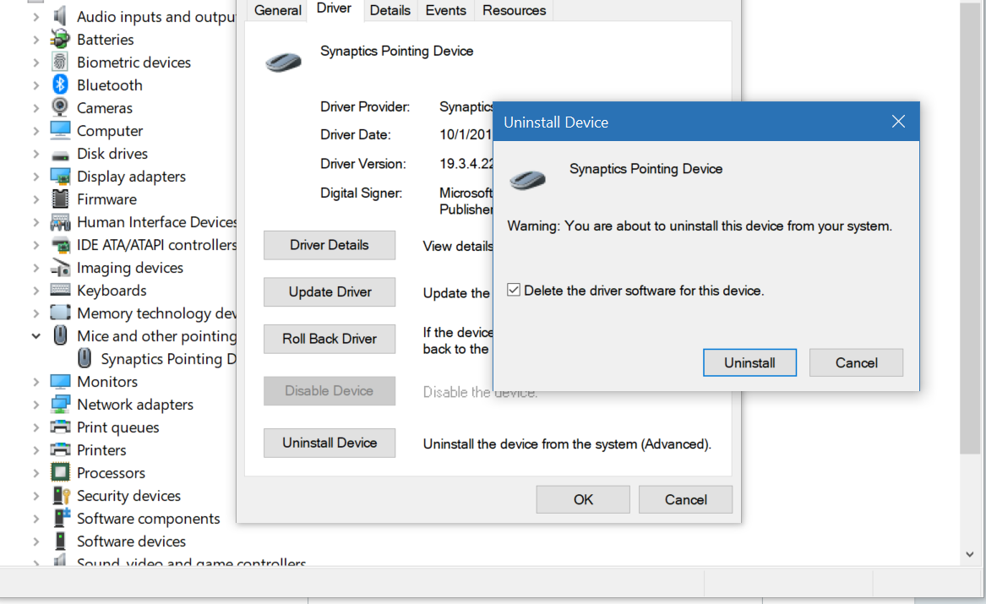Click Cancel in the properties dialog
This screenshot has width=986, height=604.
[x=685, y=499]
